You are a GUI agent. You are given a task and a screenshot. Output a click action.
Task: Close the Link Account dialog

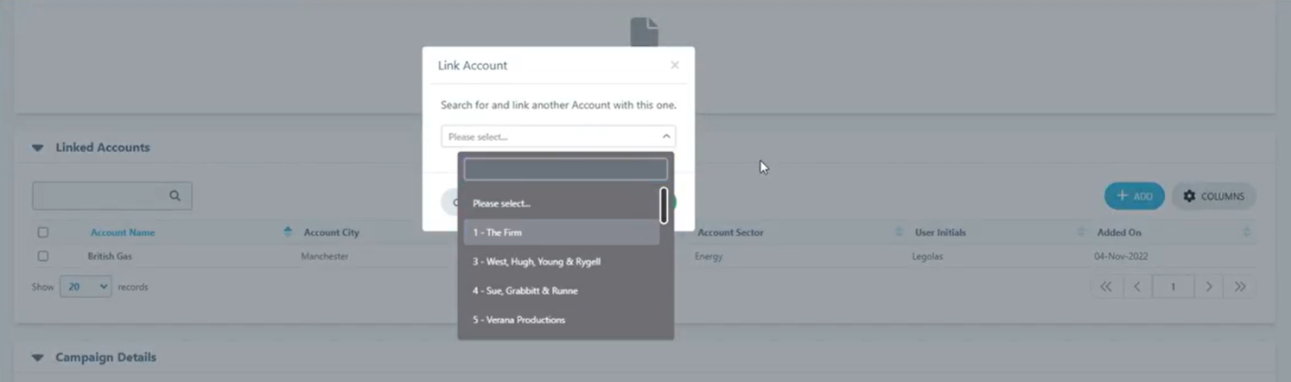click(675, 66)
